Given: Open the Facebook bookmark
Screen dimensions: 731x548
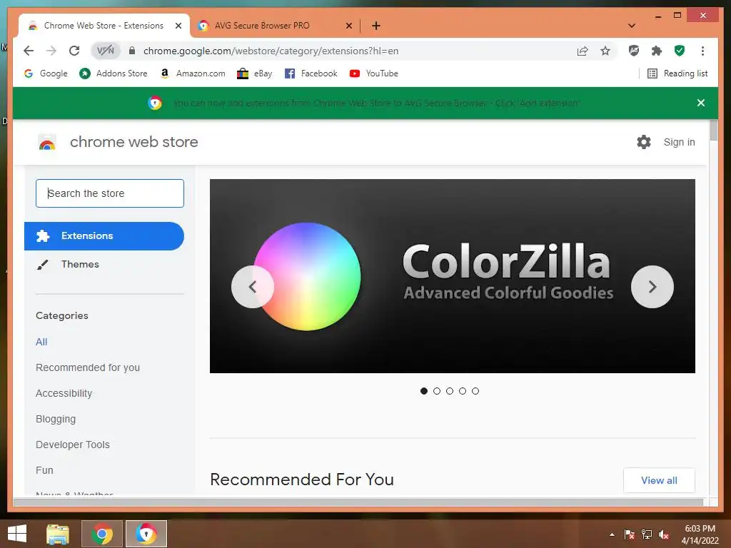Looking at the screenshot, I should tap(311, 73).
